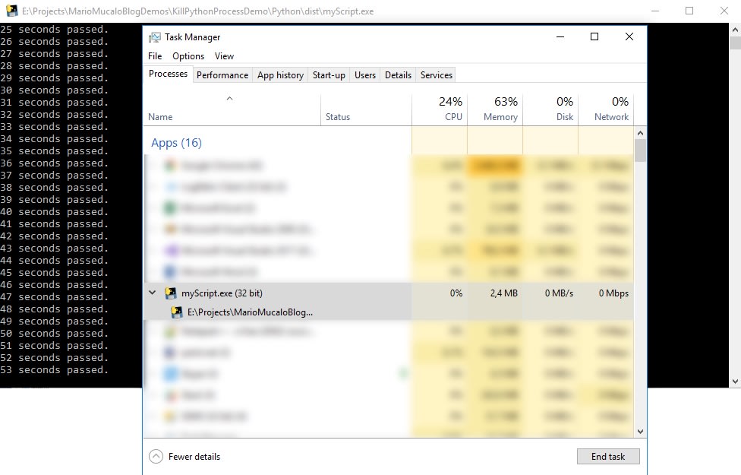The height and width of the screenshot is (475, 741).
Task: Collapse the myScript.exe process group
Action: click(x=152, y=292)
